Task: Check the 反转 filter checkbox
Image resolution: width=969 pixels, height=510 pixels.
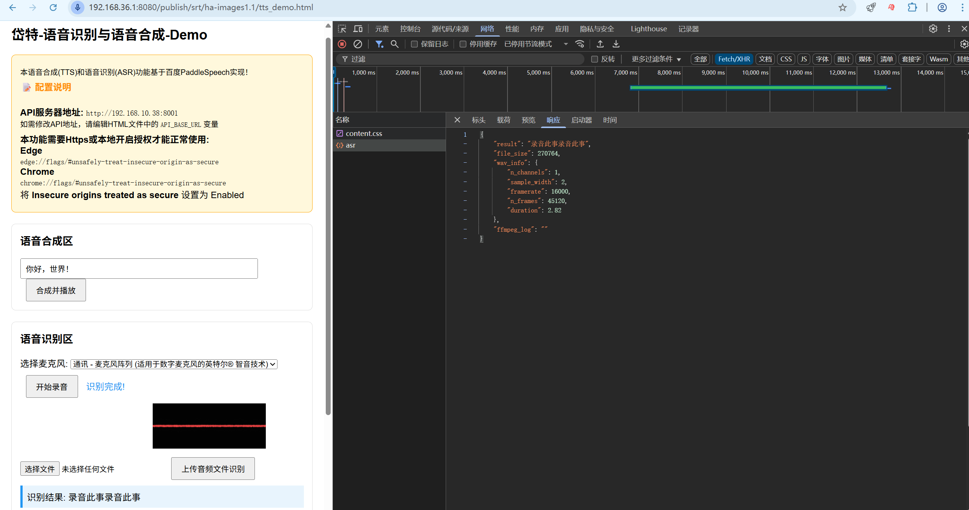Action: click(x=595, y=59)
